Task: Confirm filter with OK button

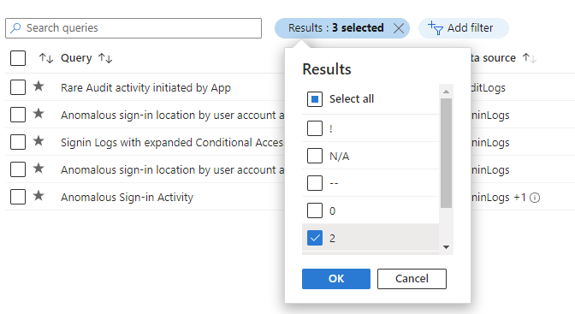Action: pos(336,279)
